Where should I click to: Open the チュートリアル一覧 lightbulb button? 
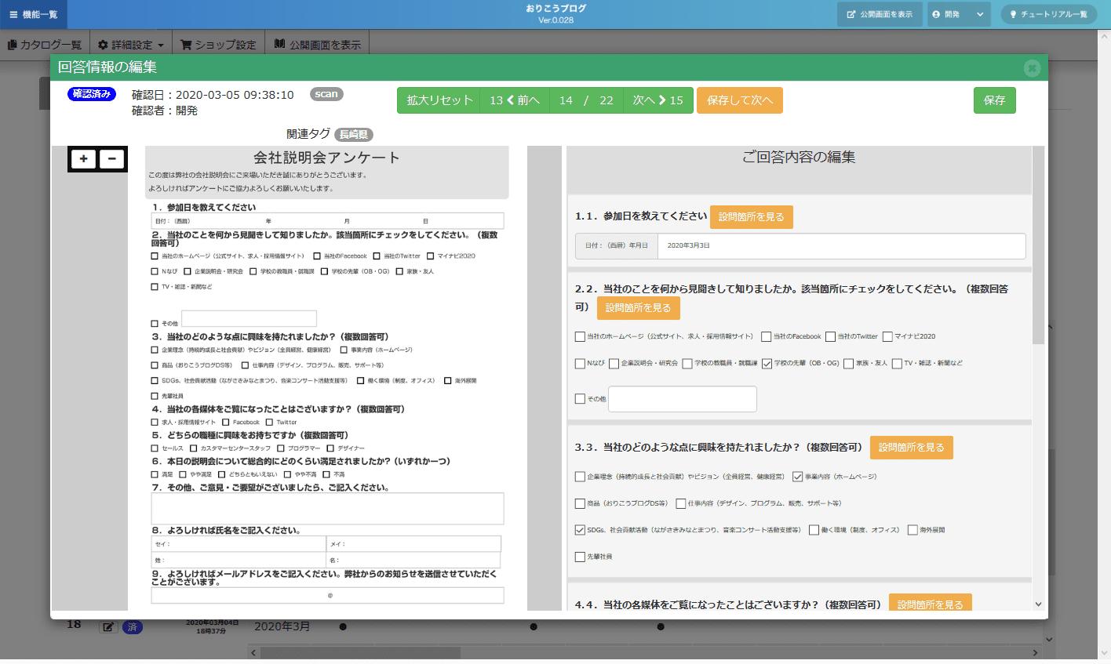point(1048,14)
